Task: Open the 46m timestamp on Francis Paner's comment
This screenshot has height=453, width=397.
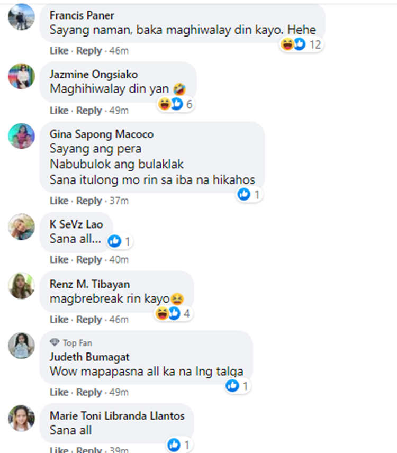Action: pos(119,51)
